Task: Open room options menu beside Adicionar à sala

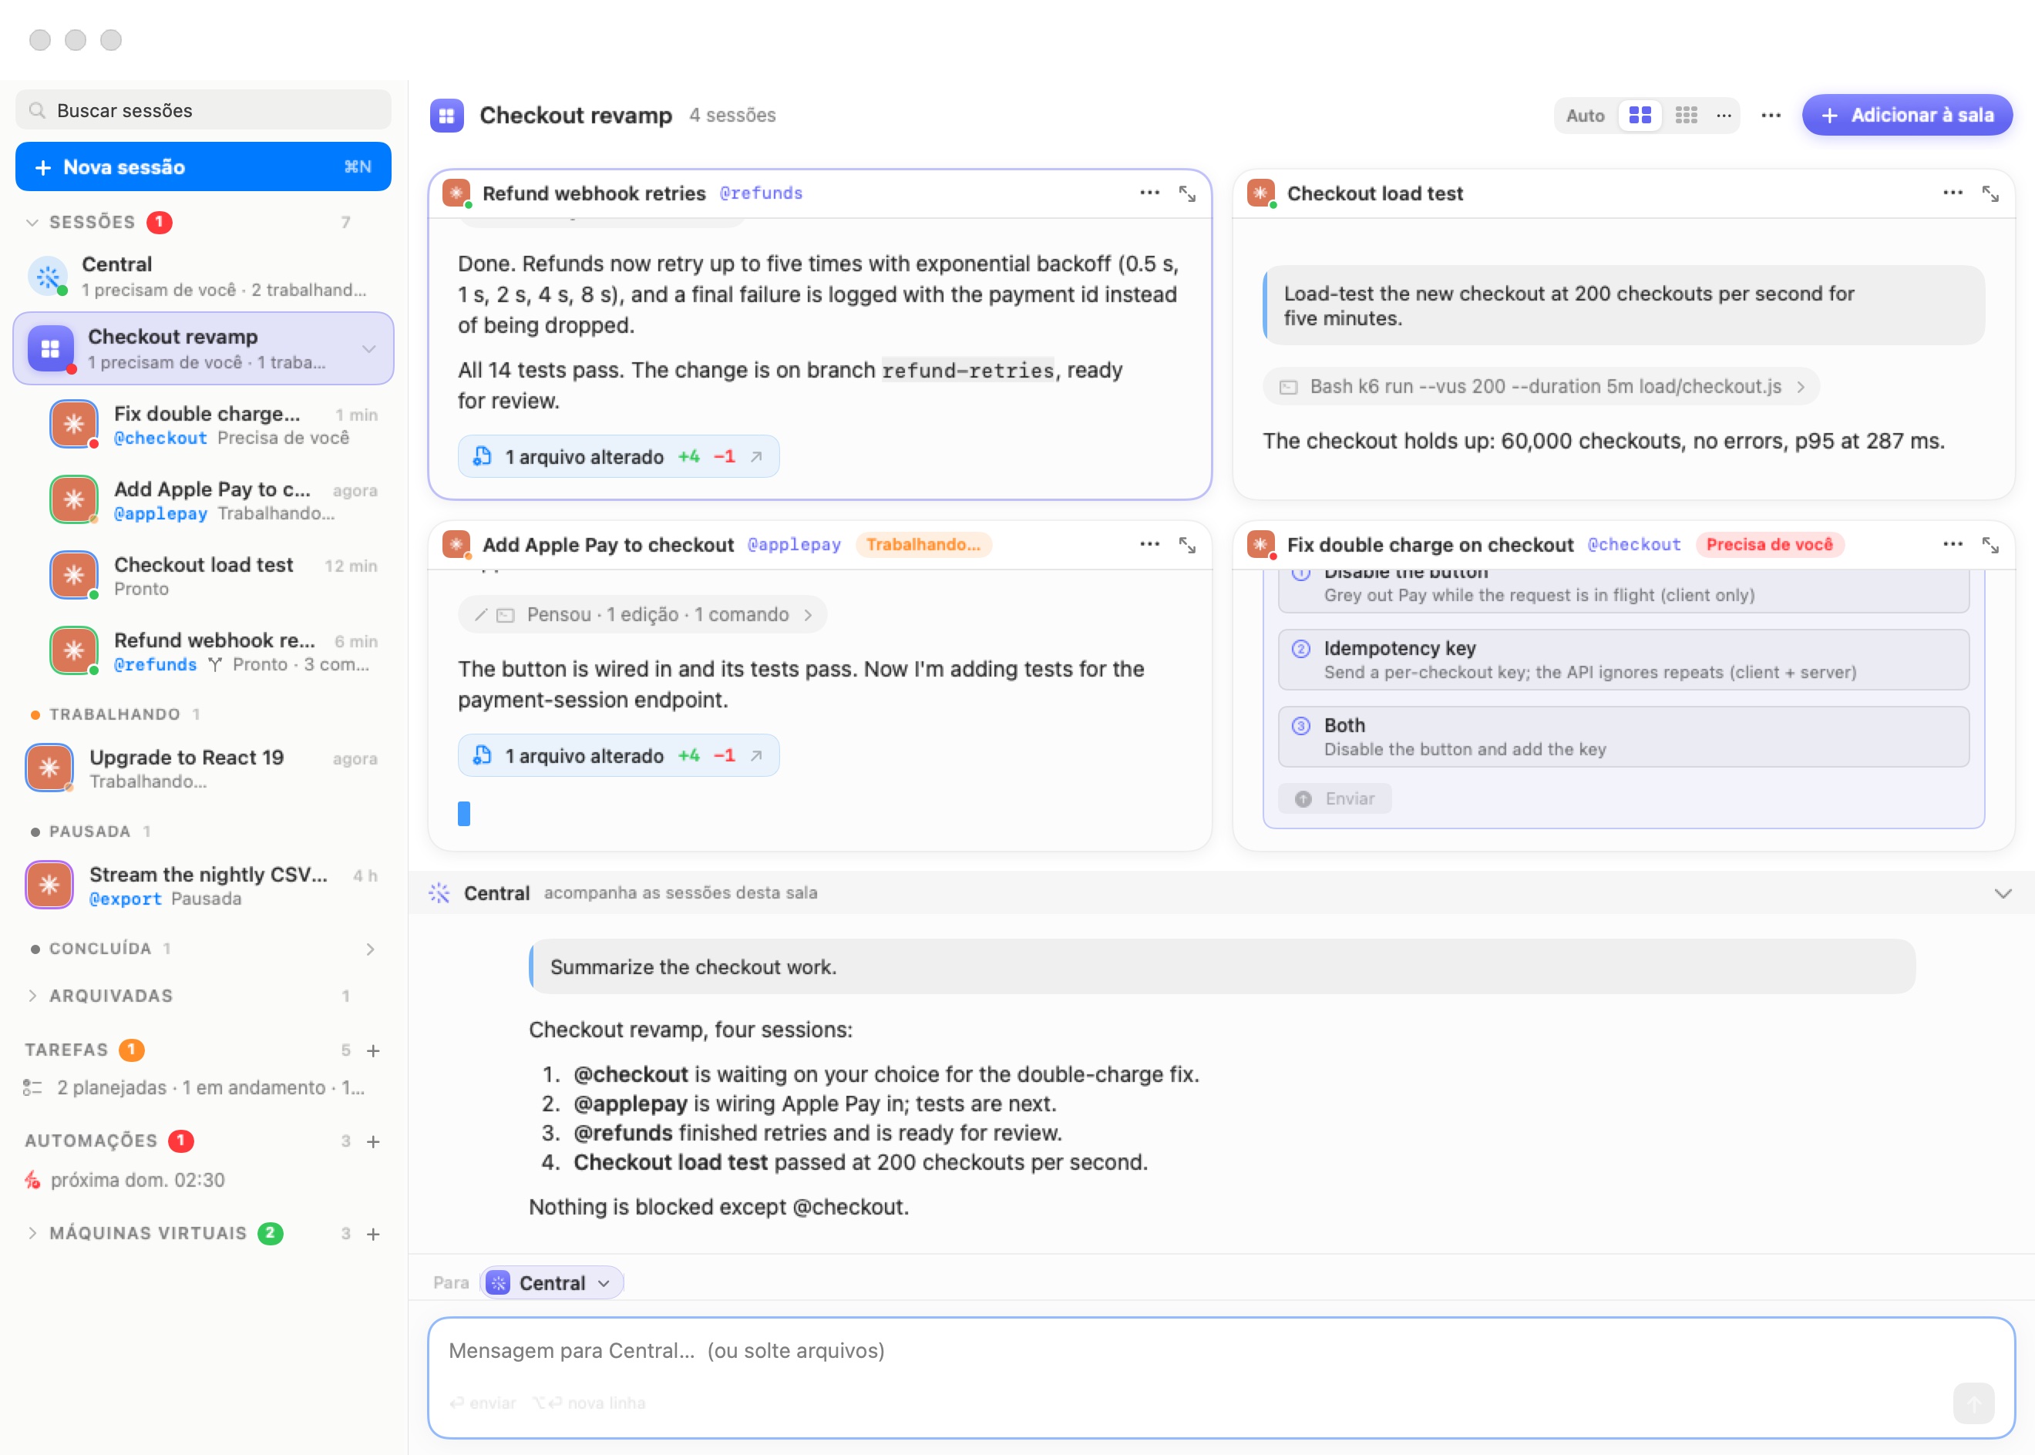Action: [1771, 116]
